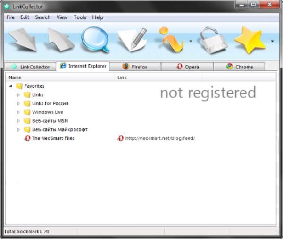Switch to the Chrome tab
This screenshot has width=283, height=239.
(x=239, y=67)
